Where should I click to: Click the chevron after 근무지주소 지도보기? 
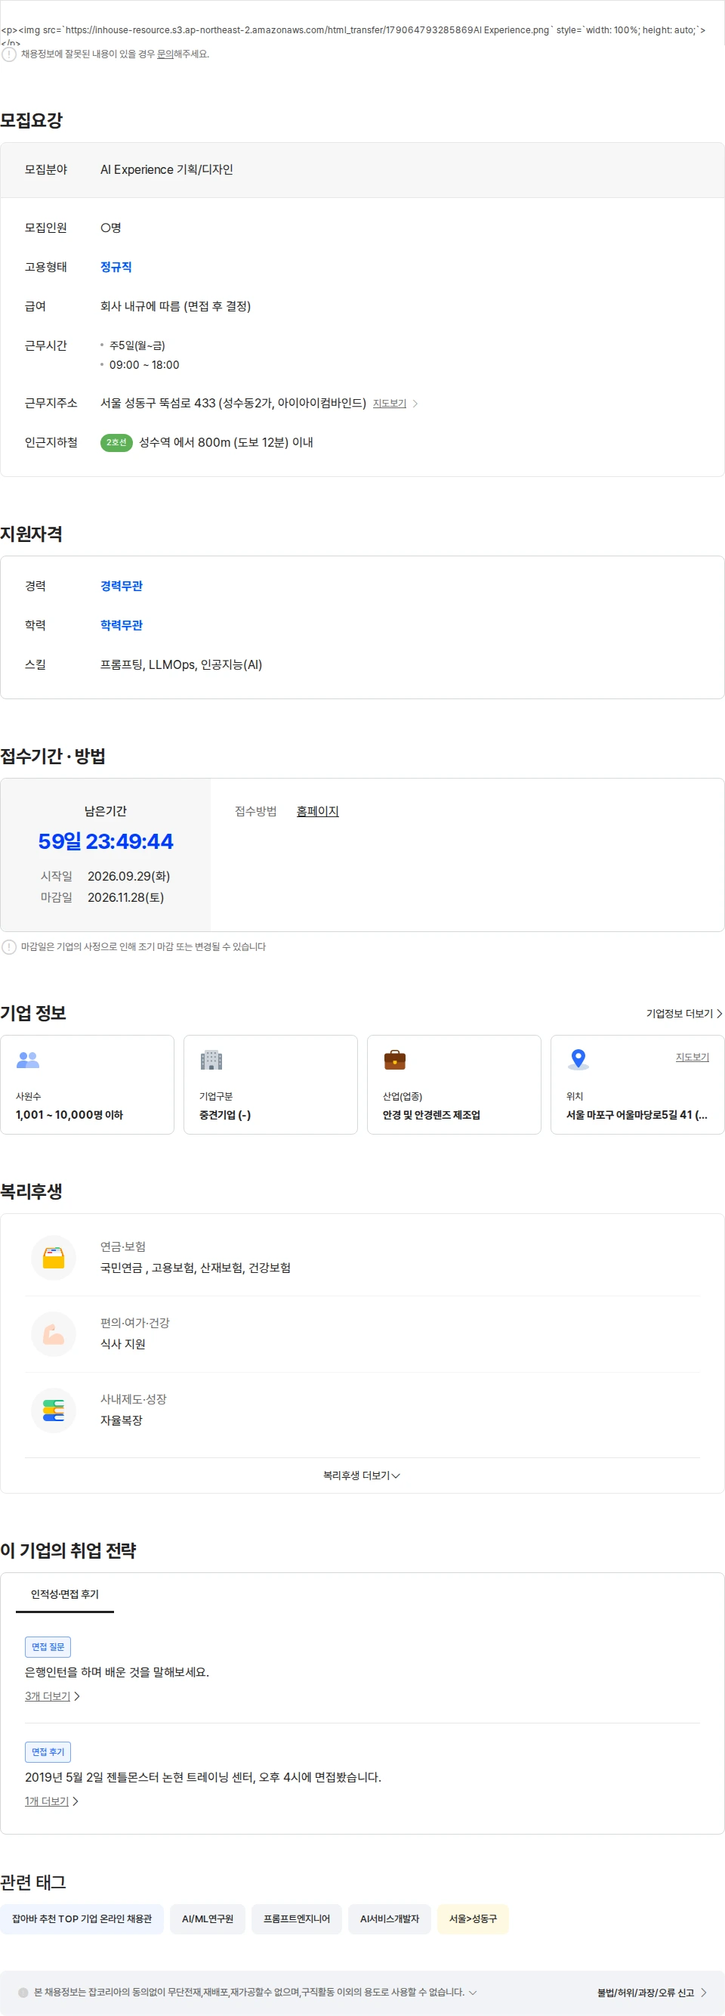415,404
